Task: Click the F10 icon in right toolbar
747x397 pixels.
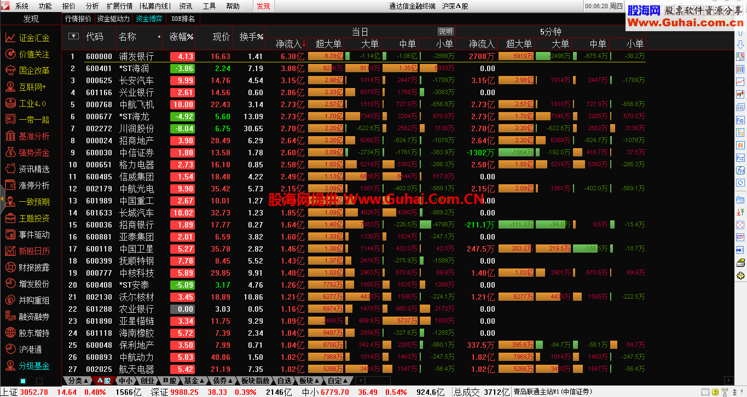Action: (x=740, y=120)
